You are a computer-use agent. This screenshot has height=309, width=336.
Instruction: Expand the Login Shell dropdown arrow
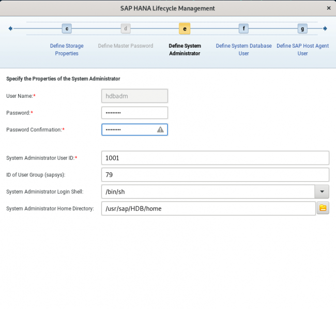pos(322,192)
